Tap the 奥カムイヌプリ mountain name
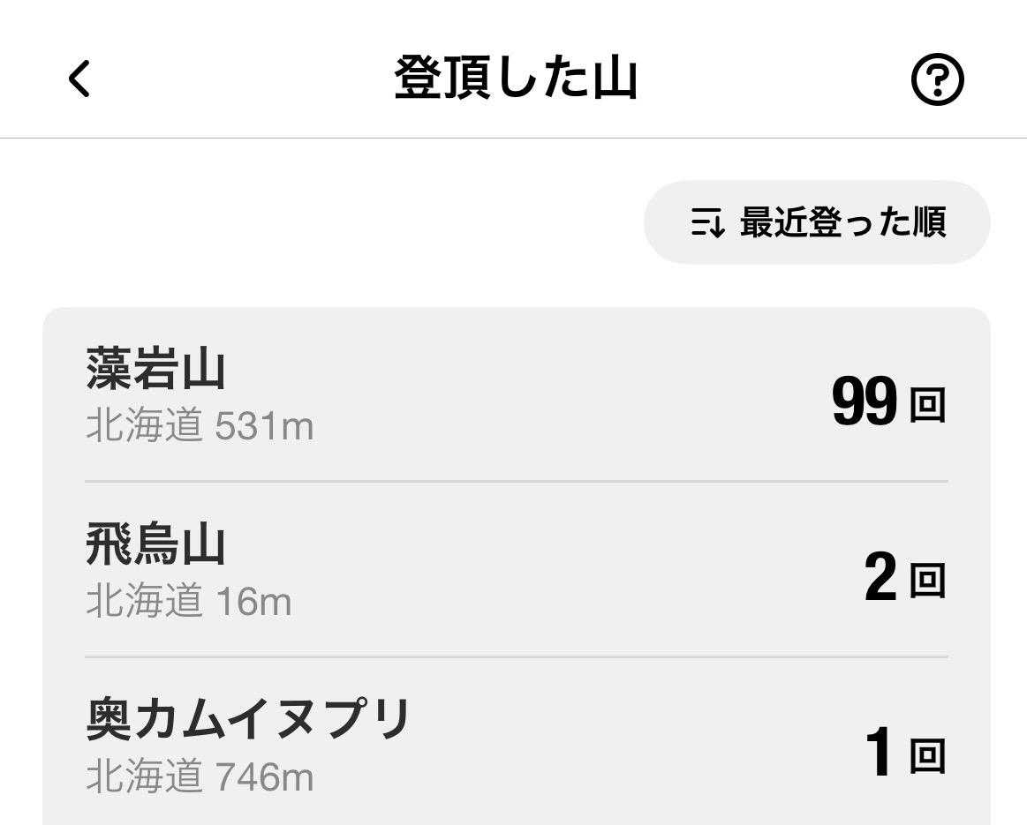 [248, 719]
